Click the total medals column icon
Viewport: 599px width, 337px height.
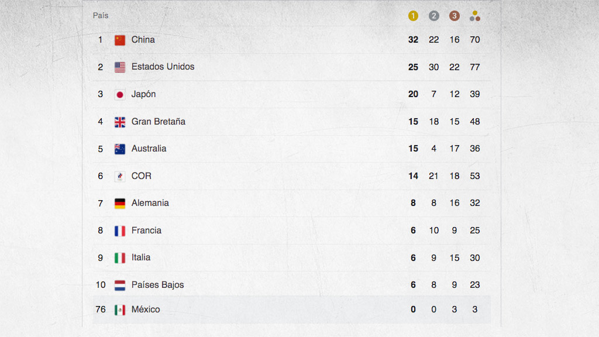[x=475, y=16]
